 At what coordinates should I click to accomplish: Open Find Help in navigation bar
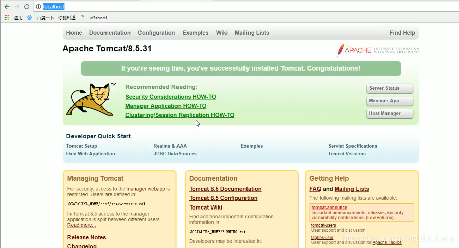[x=402, y=33]
